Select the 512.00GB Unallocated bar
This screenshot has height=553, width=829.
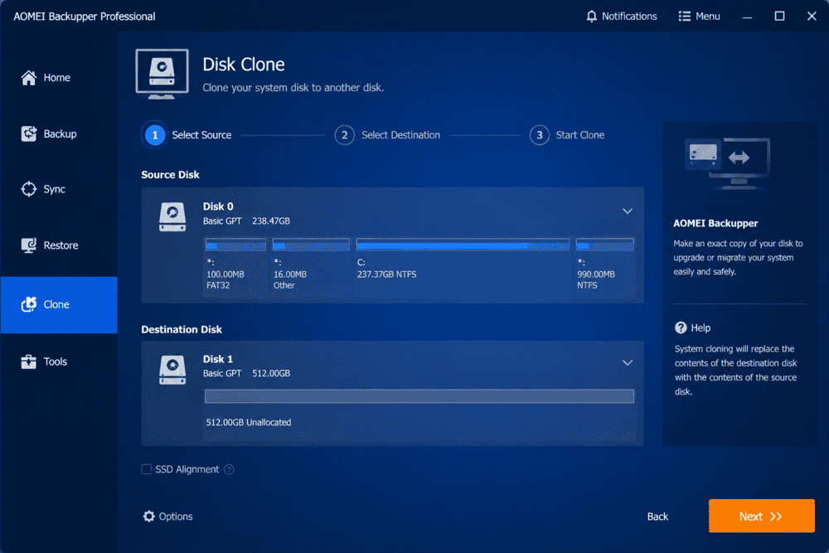(419, 396)
